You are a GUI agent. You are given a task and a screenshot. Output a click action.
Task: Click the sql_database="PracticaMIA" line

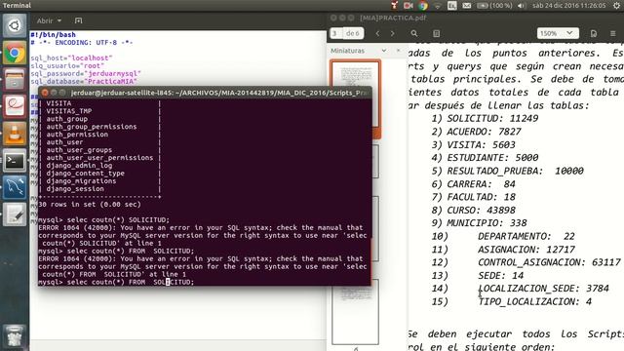click(x=84, y=81)
